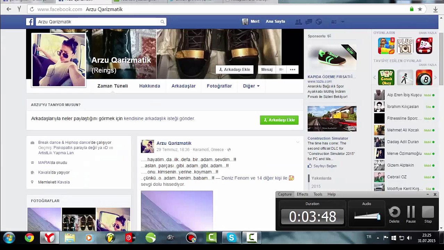Viewport: 444px width, 250px height.
Task: Open the Hakkında tab
Action: click(150, 86)
